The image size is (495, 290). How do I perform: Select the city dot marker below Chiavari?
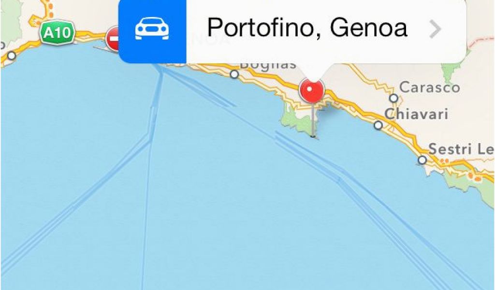tap(378, 126)
